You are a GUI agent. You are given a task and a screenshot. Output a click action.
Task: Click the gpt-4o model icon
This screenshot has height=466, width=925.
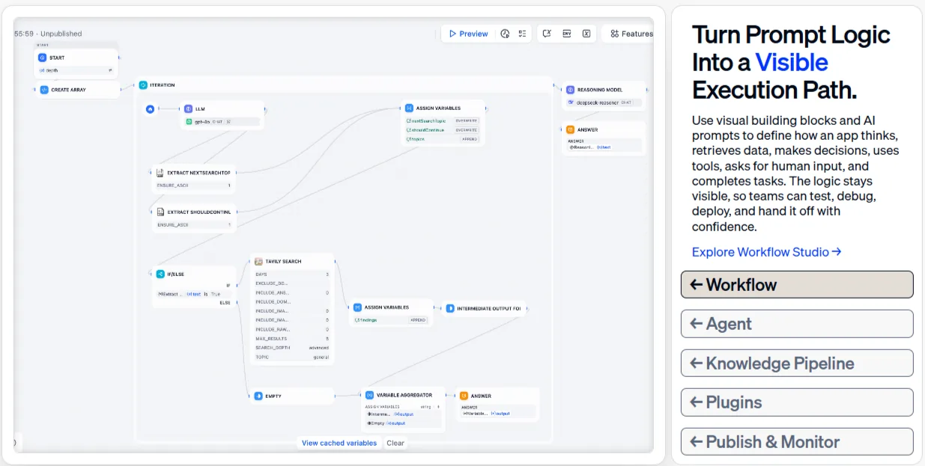(x=189, y=121)
